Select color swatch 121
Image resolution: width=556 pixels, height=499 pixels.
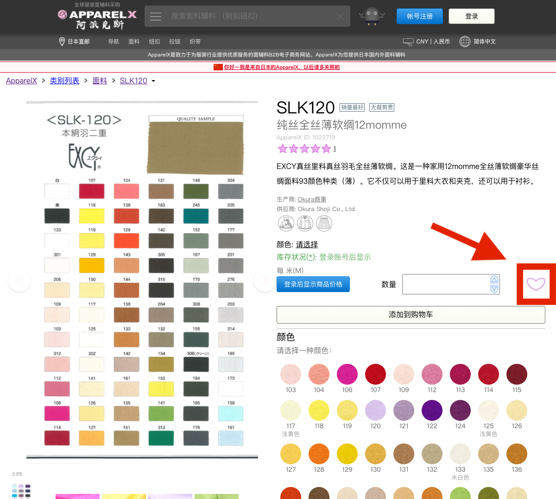404,410
